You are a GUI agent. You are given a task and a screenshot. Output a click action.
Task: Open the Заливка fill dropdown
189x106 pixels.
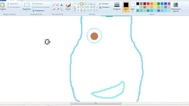coord(105,7)
